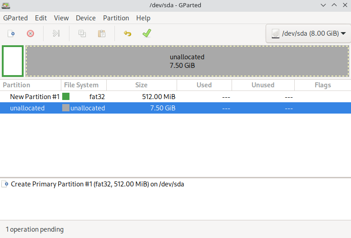Click the Paste partition toolbar icon
The height and width of the screenshot is (238, 351).
click(x=102, y=33)
